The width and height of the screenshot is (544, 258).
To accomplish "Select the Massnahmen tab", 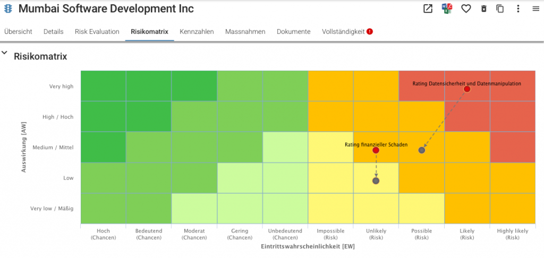I will [x=245, y=31].
